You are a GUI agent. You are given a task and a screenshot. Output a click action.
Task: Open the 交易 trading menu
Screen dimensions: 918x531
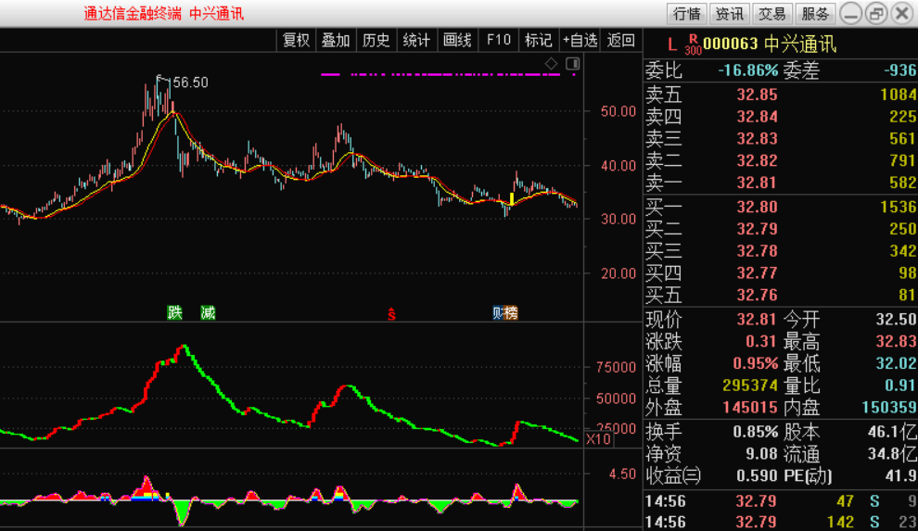click(x=772, y=13)
